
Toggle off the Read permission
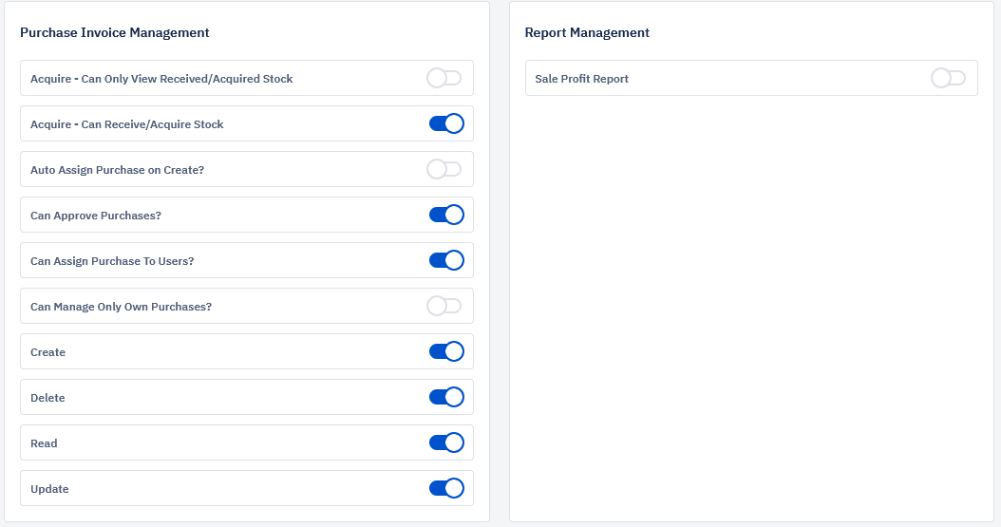point(446,442)
